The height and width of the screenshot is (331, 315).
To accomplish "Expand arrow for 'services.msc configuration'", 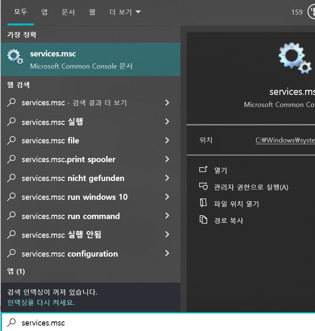I will (x=167, y=253).
